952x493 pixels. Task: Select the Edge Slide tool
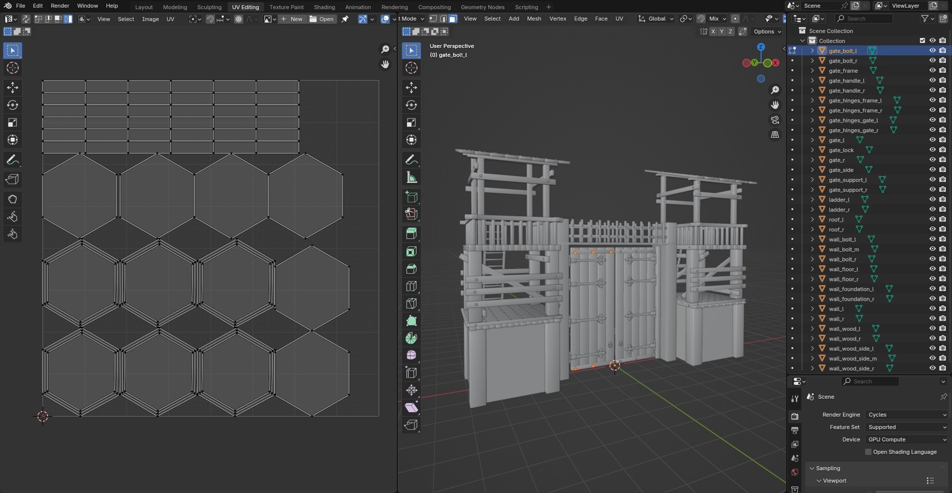point(411,373)
